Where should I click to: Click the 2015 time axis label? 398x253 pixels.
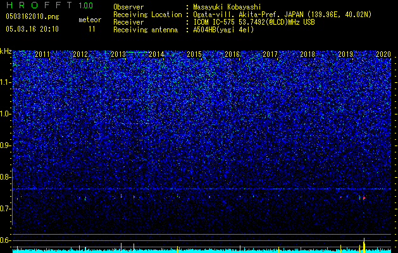click(x=194, y=54)
